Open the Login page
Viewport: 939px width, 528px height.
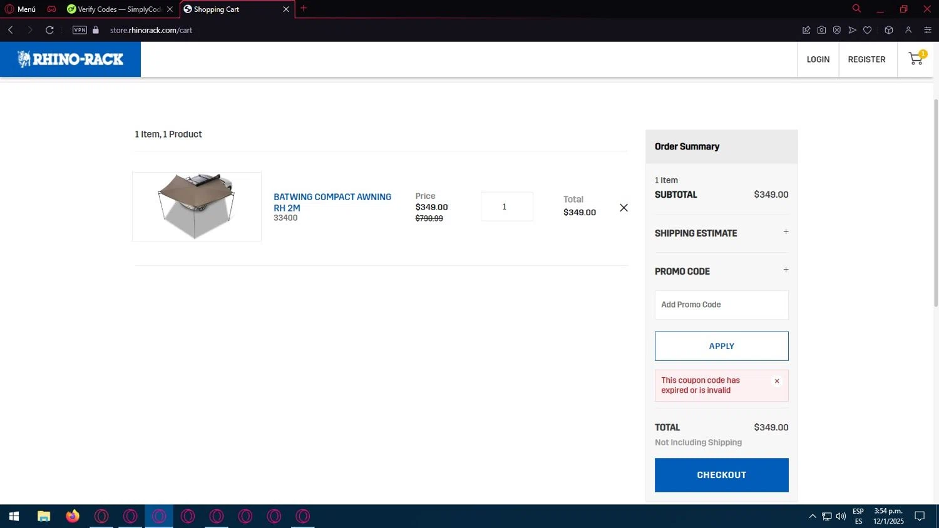pos(818,59)
